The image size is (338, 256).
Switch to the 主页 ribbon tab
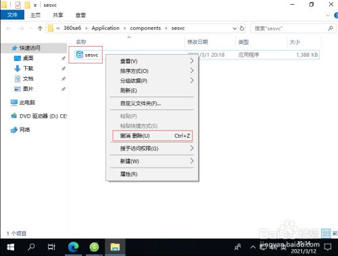35,15
